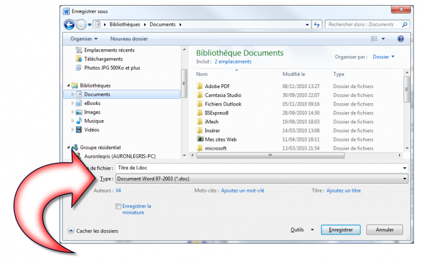421x266 pixels.
Task: Open the address bar history dropdown
Action: click(307, 25)
